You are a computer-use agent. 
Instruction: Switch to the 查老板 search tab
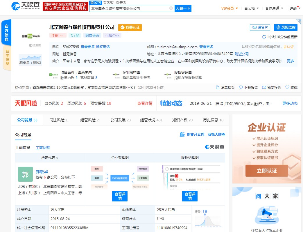point(108,3)
